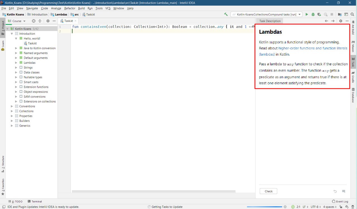Run with coverage icon
Screen dimensions: 357x209
[x=319, y=14]
